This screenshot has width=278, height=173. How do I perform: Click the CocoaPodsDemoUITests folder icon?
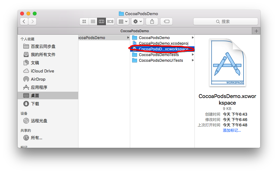[135, 60]
